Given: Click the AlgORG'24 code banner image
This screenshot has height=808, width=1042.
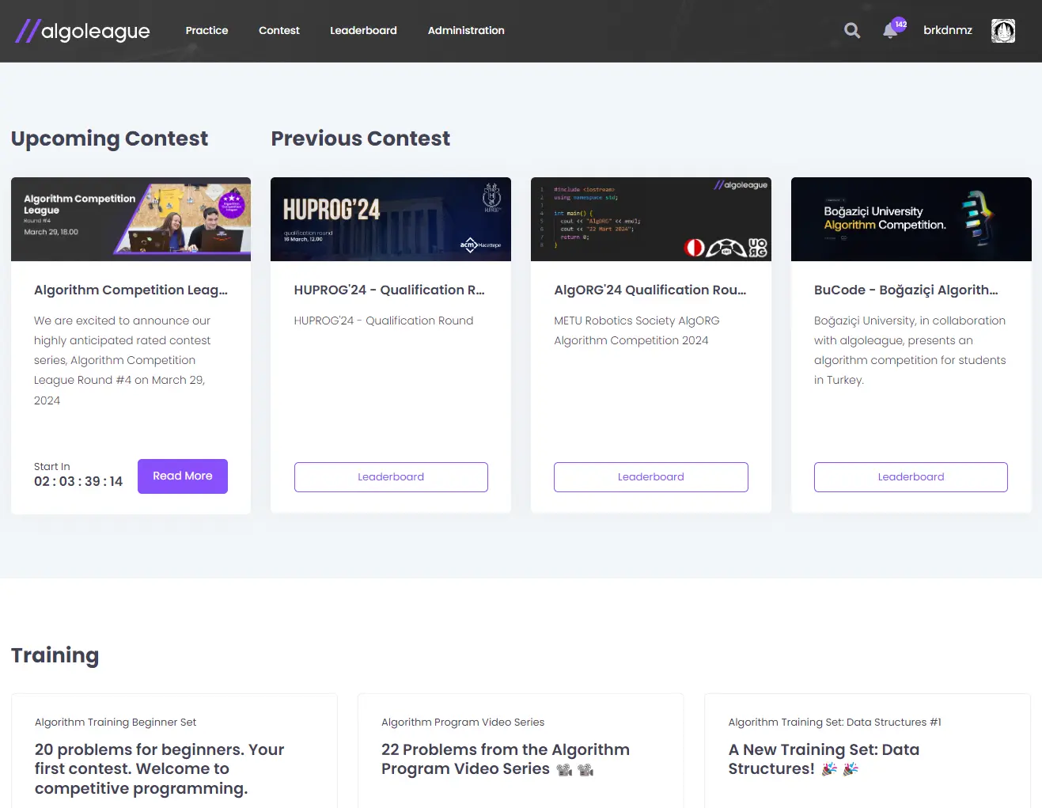Looking at the screenshot, I should point(651,219).
